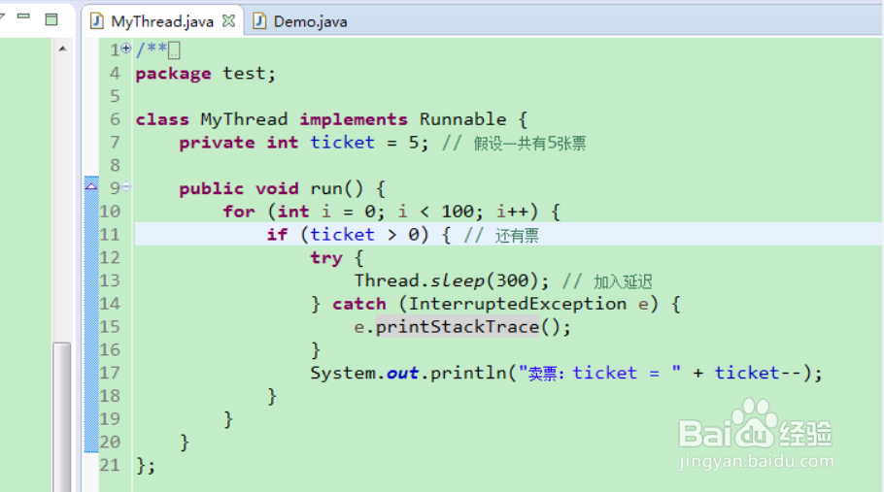
Task: Click 'MyThread' class name on line 6
Action: point(244,119)
